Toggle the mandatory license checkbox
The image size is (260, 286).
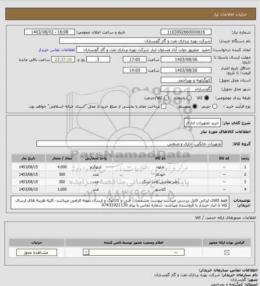227,252
